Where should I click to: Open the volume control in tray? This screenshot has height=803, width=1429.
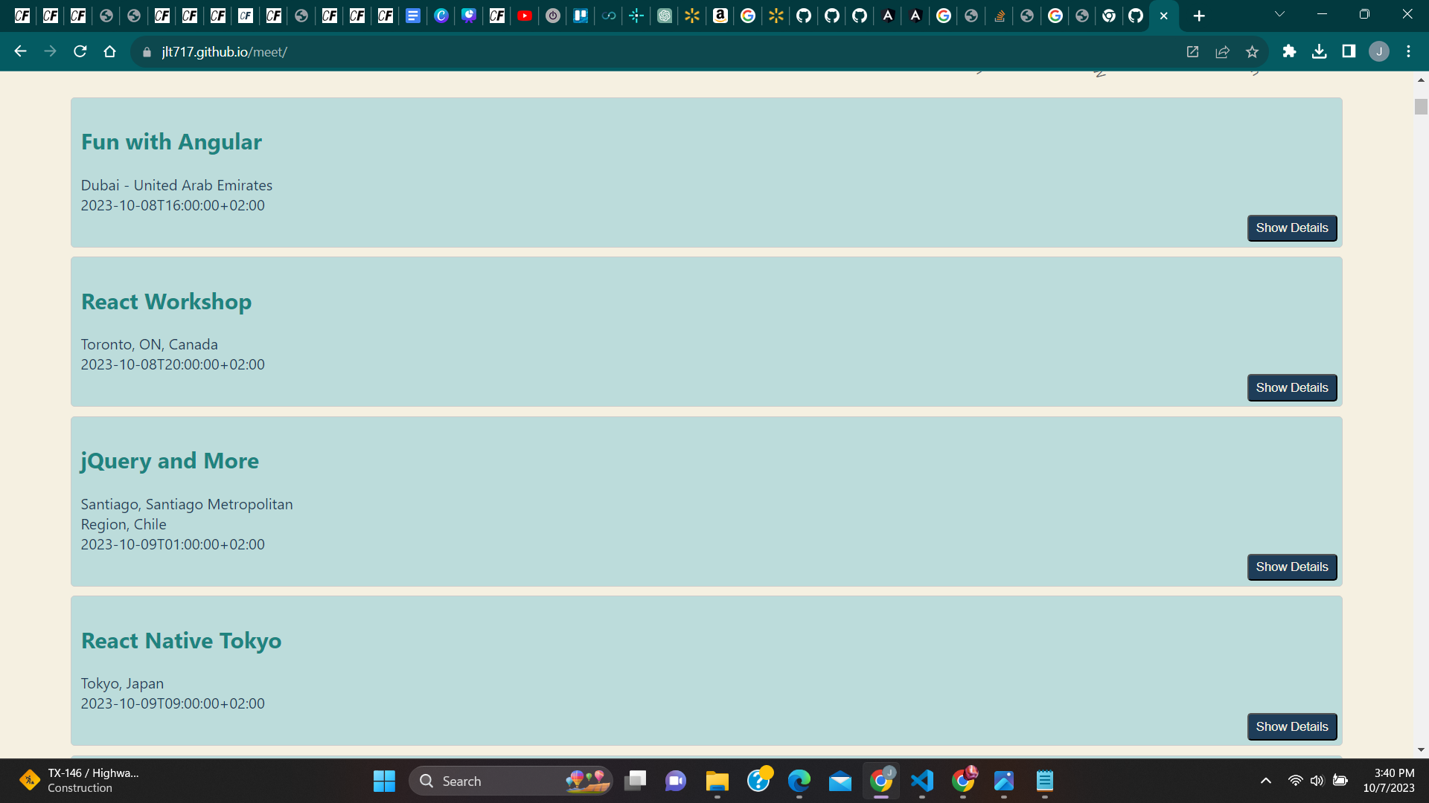click(1317, 781)
